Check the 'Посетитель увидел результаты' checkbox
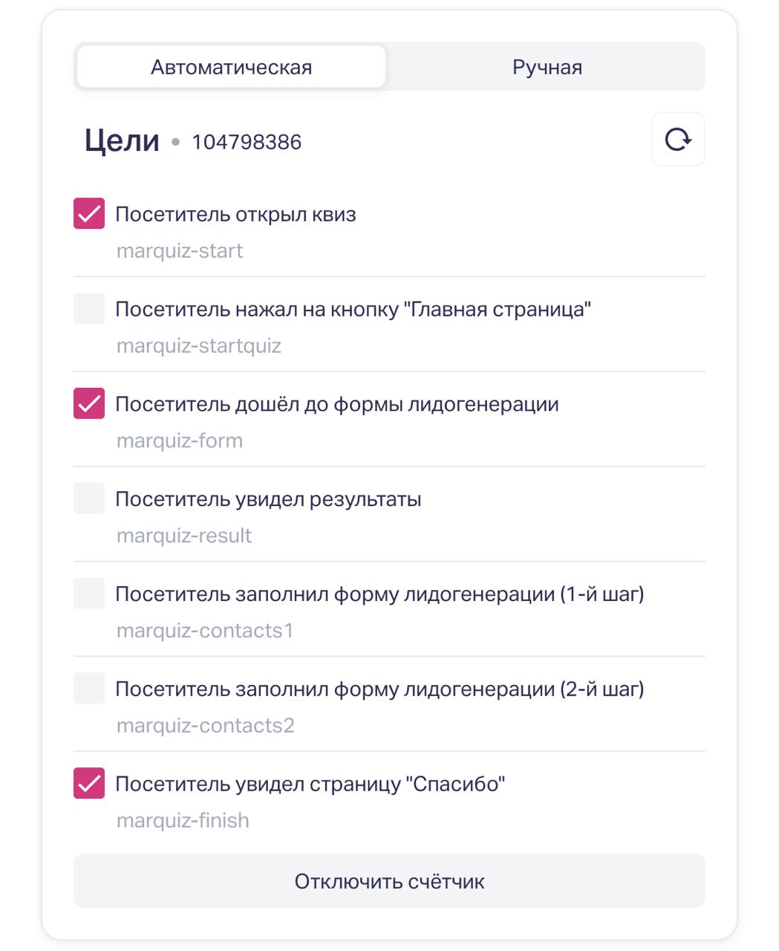Viewport: 779px width, 951px height. point(89,499)
